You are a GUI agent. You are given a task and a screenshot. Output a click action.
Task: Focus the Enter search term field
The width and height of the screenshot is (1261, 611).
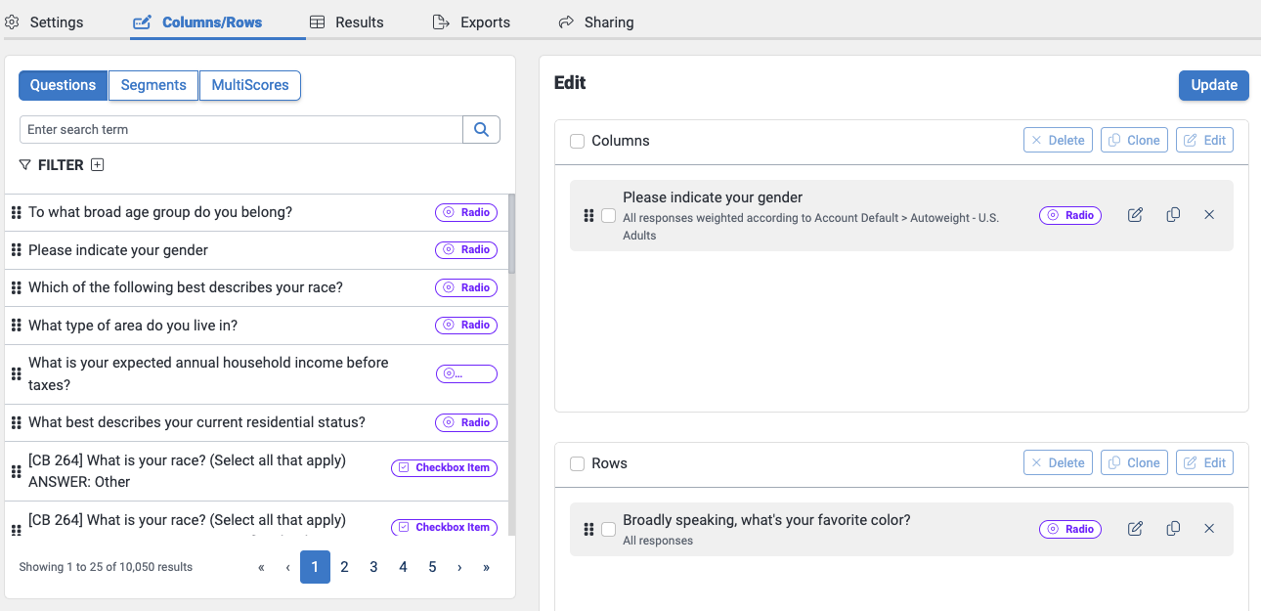tap(240, 129)
